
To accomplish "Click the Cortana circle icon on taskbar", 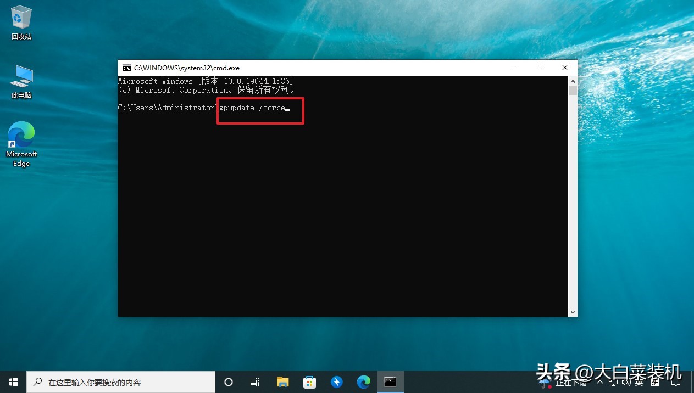I will 229,382.
